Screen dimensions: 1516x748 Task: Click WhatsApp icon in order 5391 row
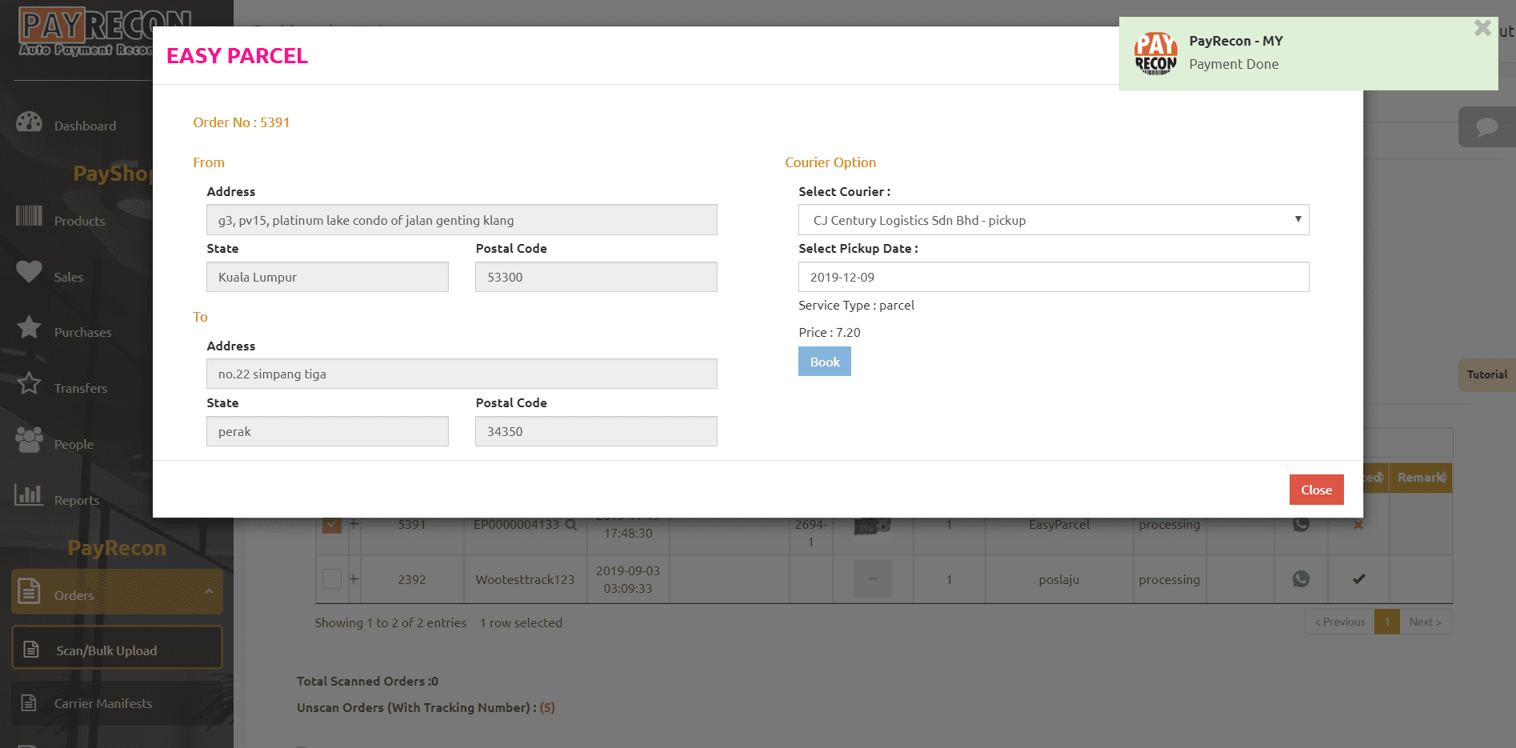[x=1301, y=524]
